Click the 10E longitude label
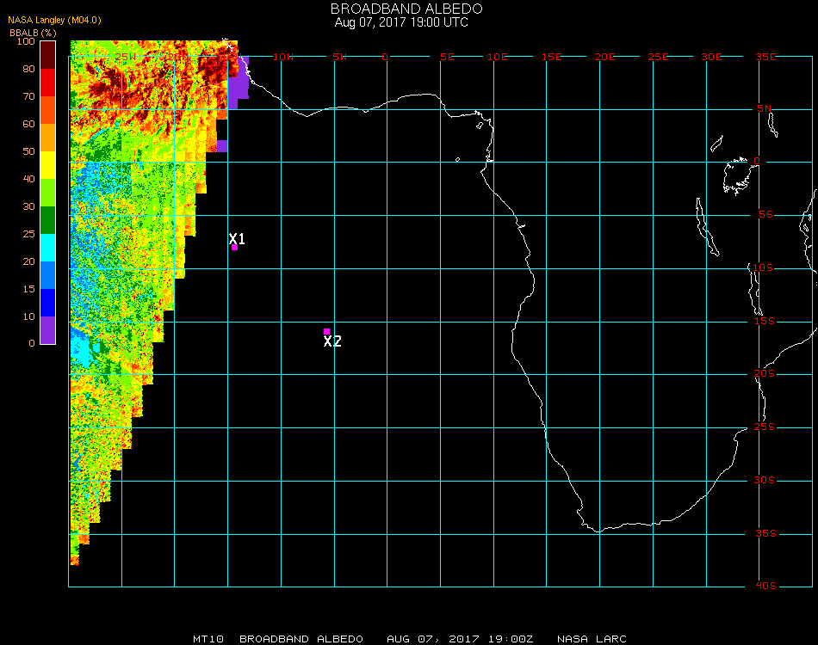The image size is (818, 645). pos(497,57)
